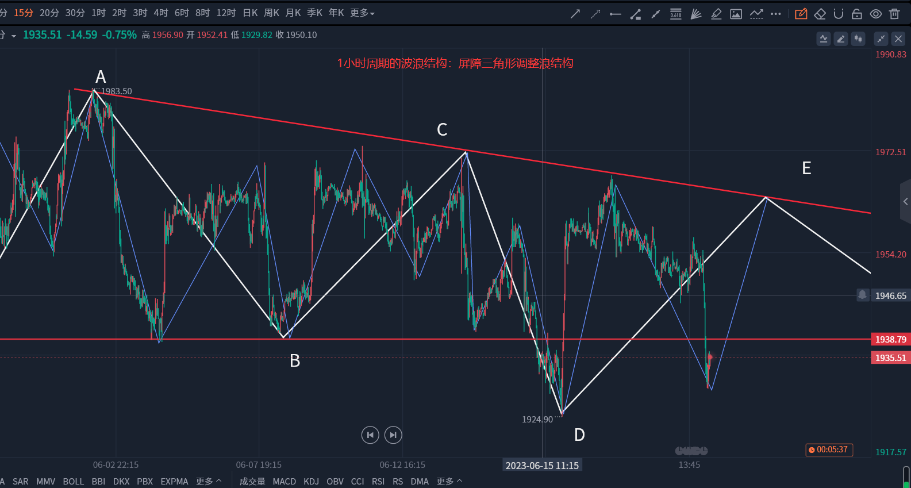Switch to the 周K timeframe

pyautogui.click(x=271, y=13)
